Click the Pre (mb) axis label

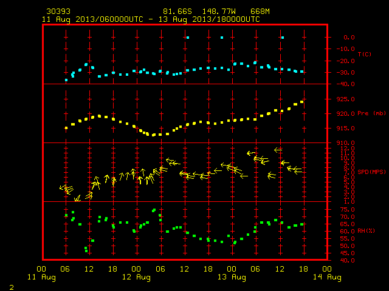click(371, 113)
